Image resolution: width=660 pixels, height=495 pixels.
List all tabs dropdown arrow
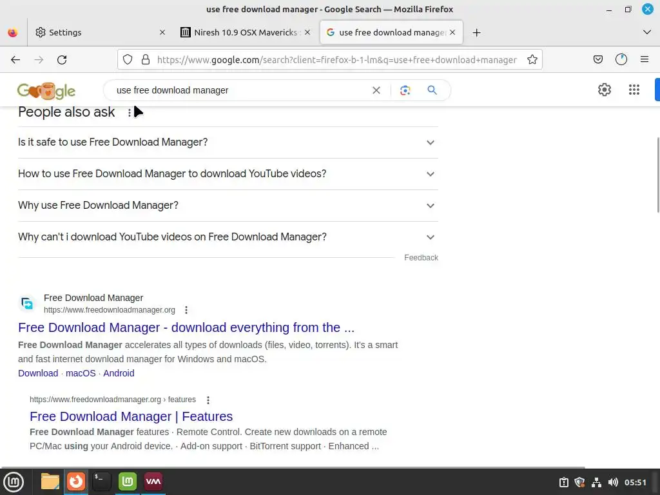647,32
